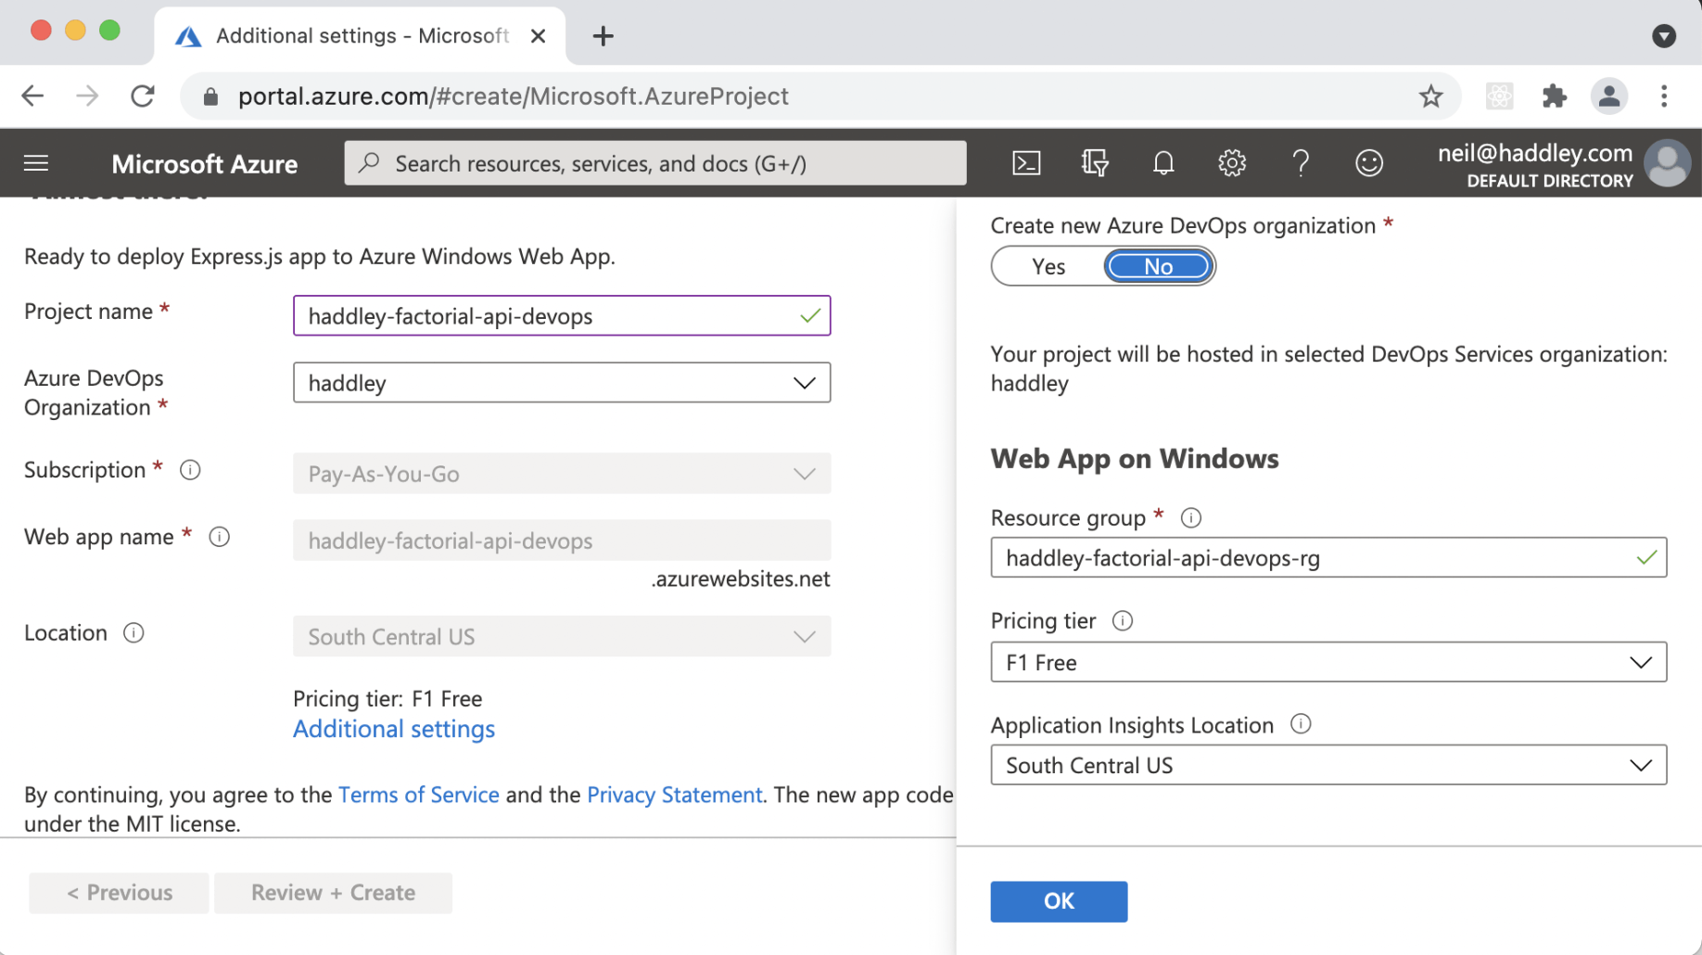Select No for new DevOps organization
Viewport: 1702px width, 955px height.
[1158, 267]
